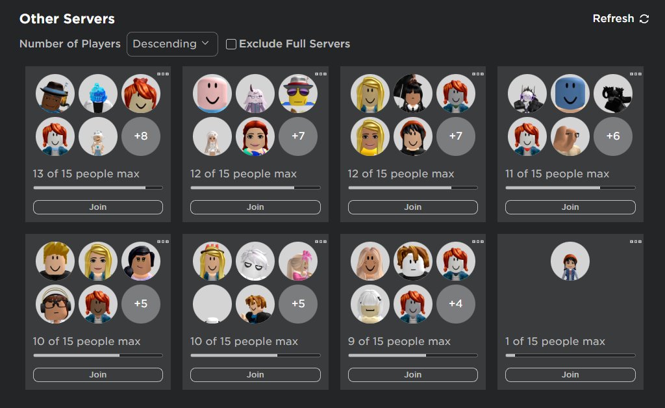Open three-dot menu on 11 of 15 server card
Viewport: 665px width, 408px height.
tap(635, 74)
